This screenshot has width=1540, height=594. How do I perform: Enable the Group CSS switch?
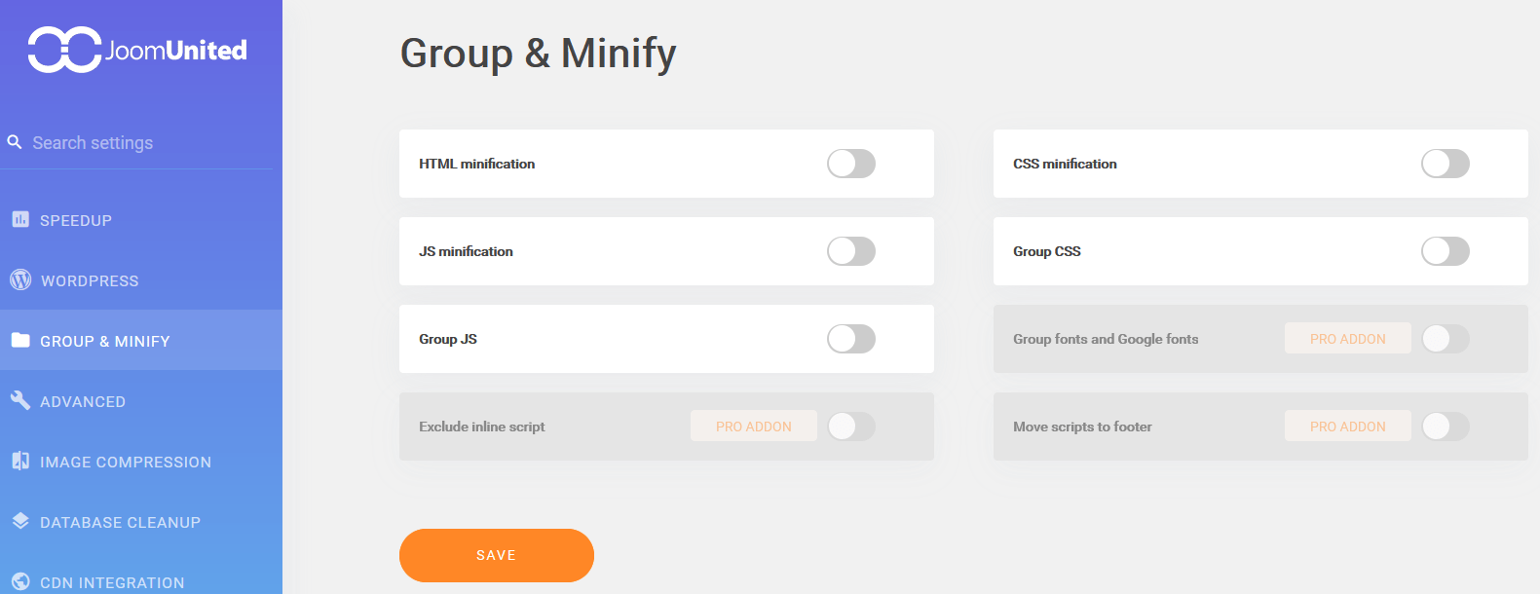(x=1446, y=251)
